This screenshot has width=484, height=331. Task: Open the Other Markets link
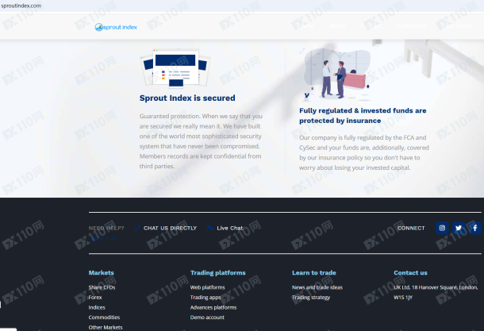click(x=106, y=327)
